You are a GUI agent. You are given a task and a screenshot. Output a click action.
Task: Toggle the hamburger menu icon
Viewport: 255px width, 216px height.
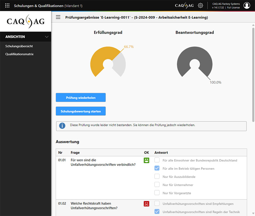coord(58,17)
